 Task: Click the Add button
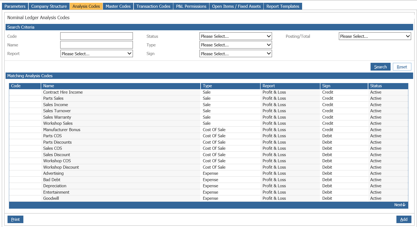[404, 219]
